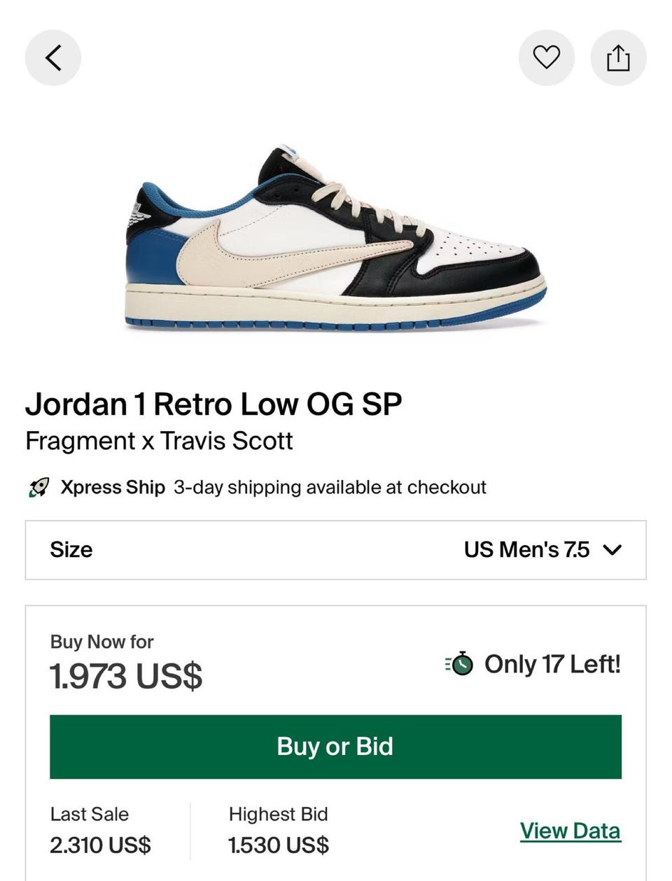Viewport: 672px width, 881px height.
Task: Tap the 1.973 US$ Buy Now price
Action: tap(126, 677)
